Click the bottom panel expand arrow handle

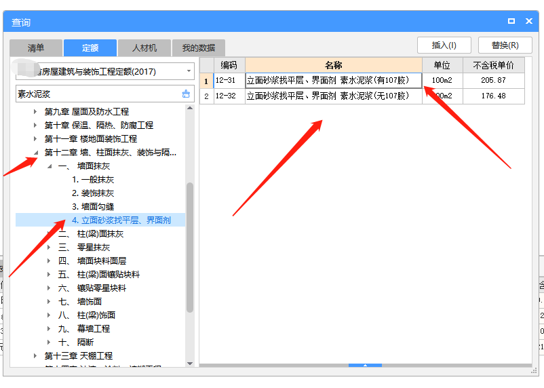(x=365, y=365)
